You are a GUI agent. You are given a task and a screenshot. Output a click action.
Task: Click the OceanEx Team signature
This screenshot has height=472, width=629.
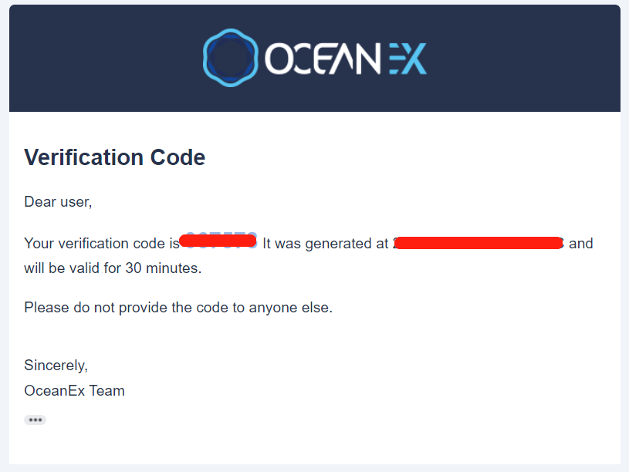[74, 390]
